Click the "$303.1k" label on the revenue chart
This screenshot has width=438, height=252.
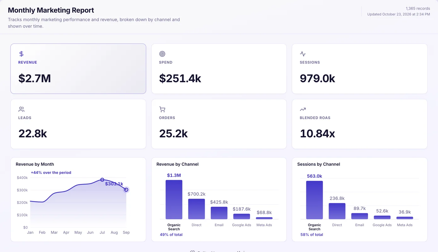[x=114, y=184]
